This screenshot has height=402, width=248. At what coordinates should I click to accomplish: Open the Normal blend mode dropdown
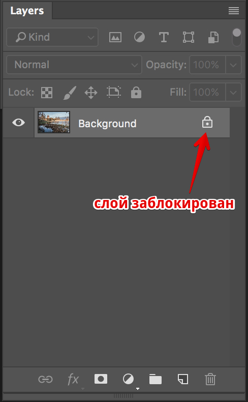click(x=74, y=65)
